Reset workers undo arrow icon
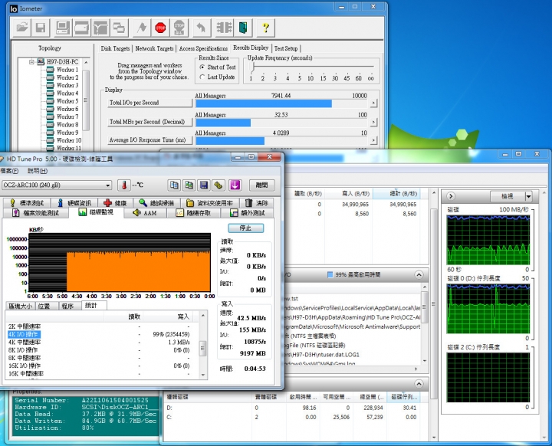Viewport: 552px width, 446px height. [202, 28]
